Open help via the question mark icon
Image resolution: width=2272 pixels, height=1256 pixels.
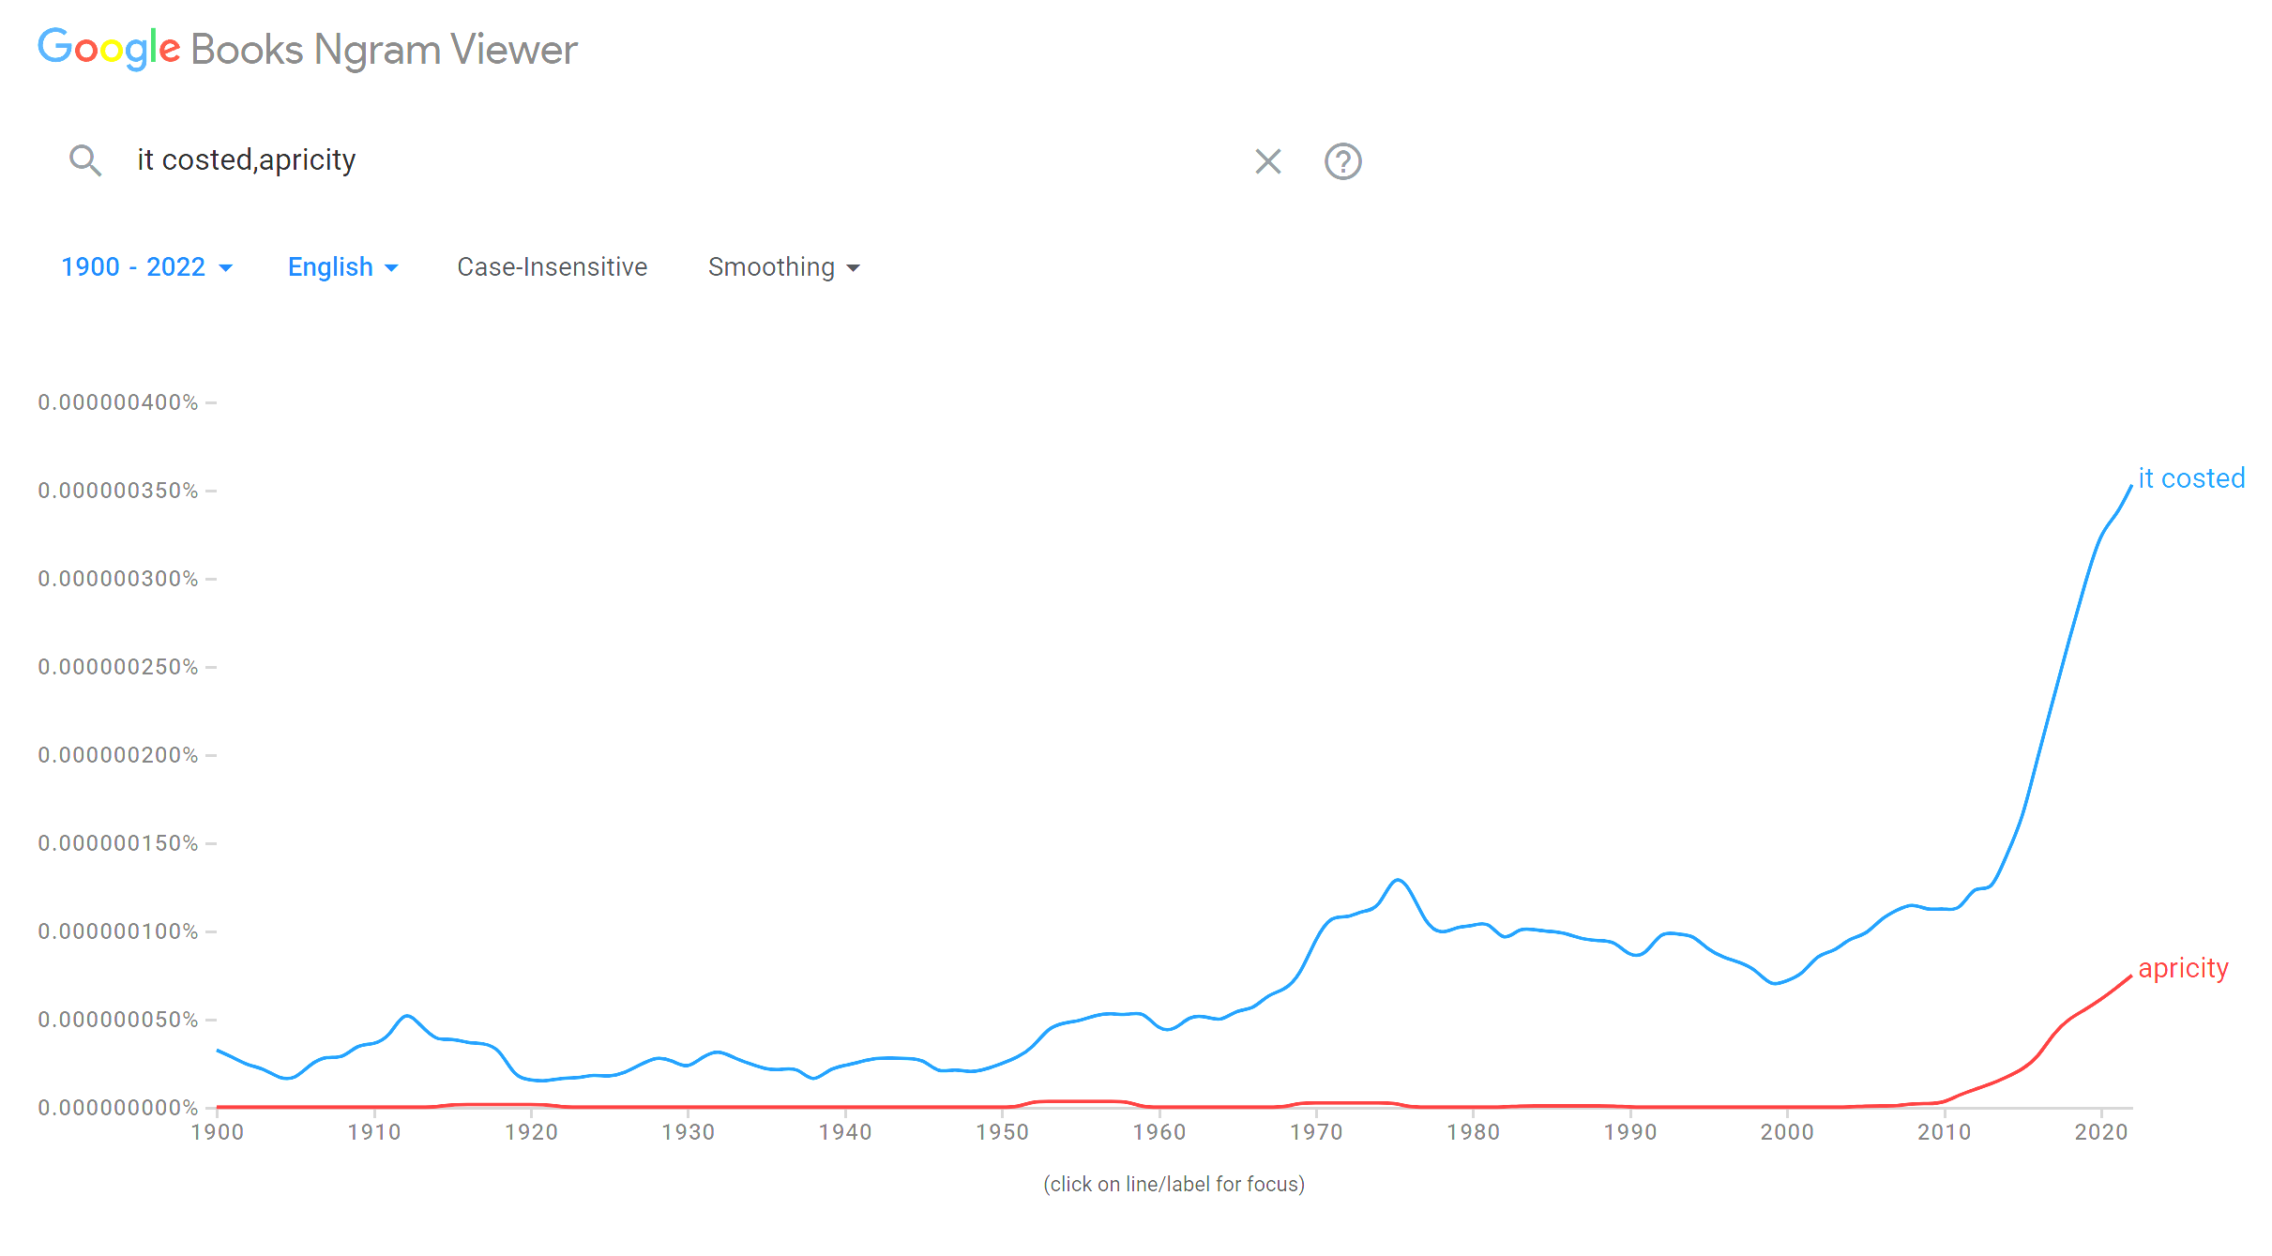pyautogui.click(x=1342, y=161)
